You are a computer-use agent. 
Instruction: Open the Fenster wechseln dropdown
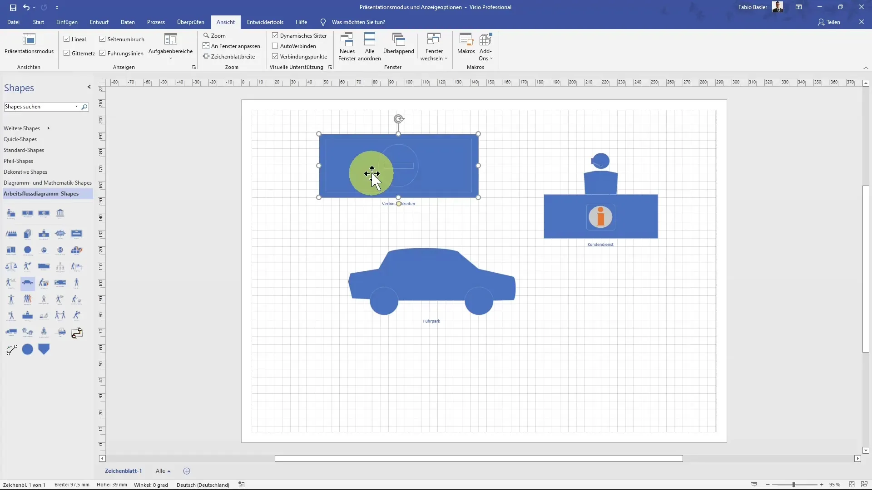434,47
